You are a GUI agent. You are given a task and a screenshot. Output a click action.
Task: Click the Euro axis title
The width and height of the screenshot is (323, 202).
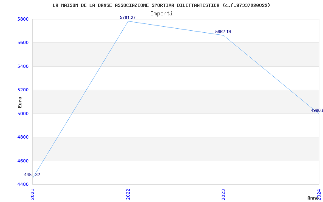point(20,102)
